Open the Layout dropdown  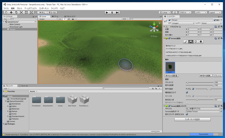pyautogui.click(x=215, y=12)
